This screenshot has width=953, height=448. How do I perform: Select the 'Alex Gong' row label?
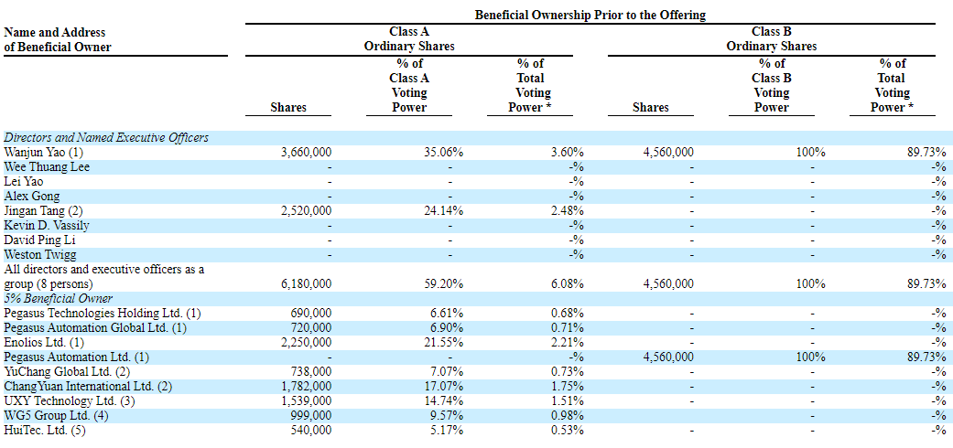click(31, 196)
